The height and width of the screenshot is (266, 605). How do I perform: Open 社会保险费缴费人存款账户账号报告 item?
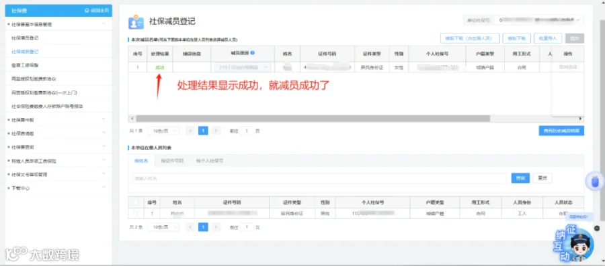click(48, 106)
